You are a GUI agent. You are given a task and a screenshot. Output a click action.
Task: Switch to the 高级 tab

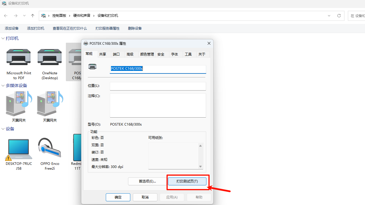pos(132,54)
